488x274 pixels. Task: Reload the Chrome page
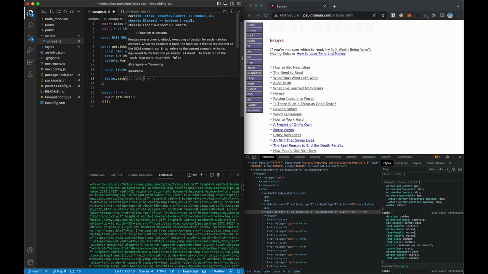[266, 15]
